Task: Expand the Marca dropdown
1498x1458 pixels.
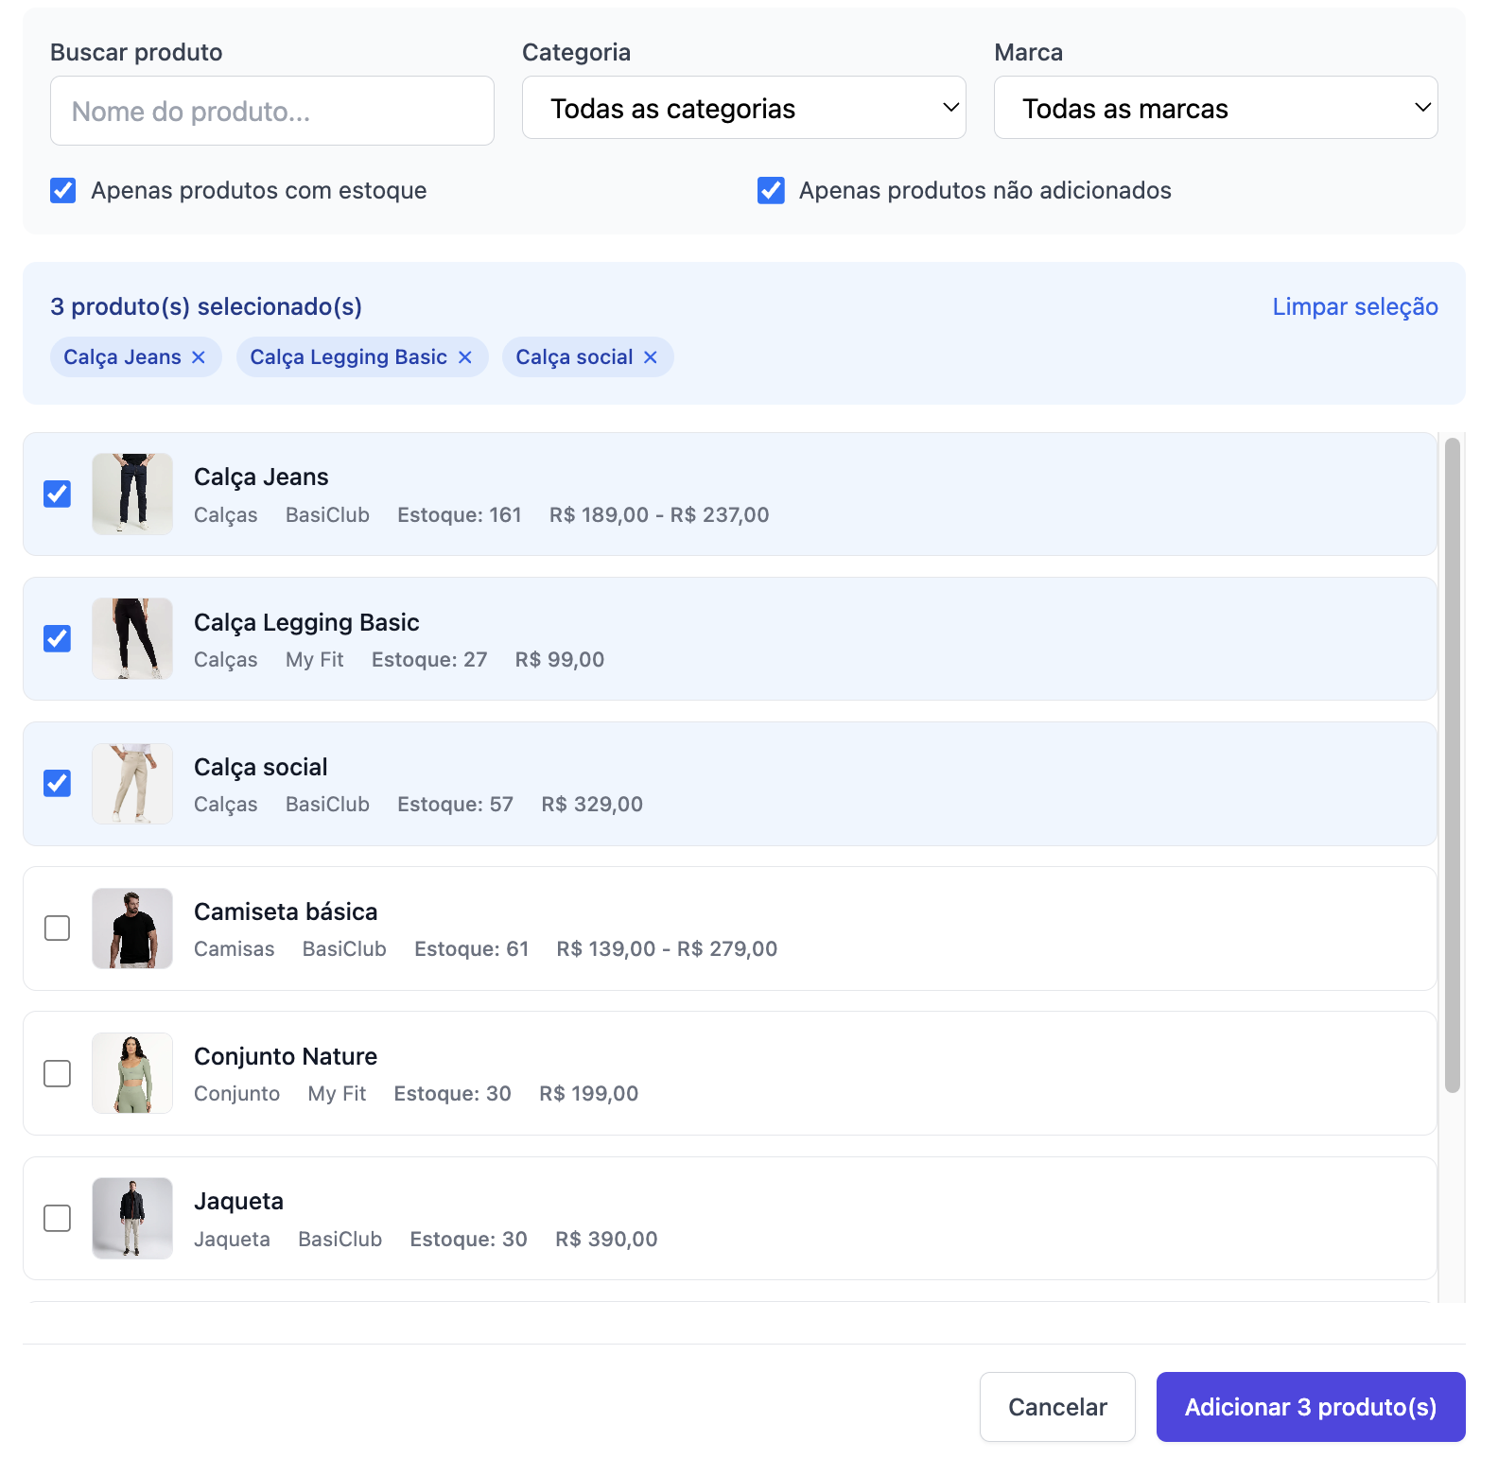Action: [1215, 108]
